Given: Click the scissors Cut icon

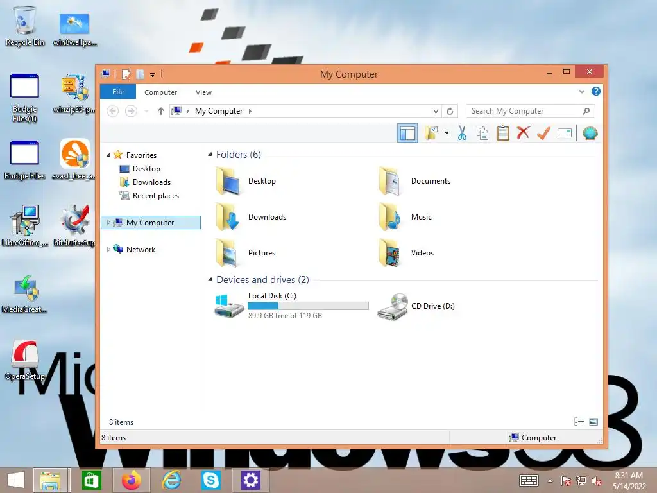Looking at the screenshot, I should [x=462, y=133].
